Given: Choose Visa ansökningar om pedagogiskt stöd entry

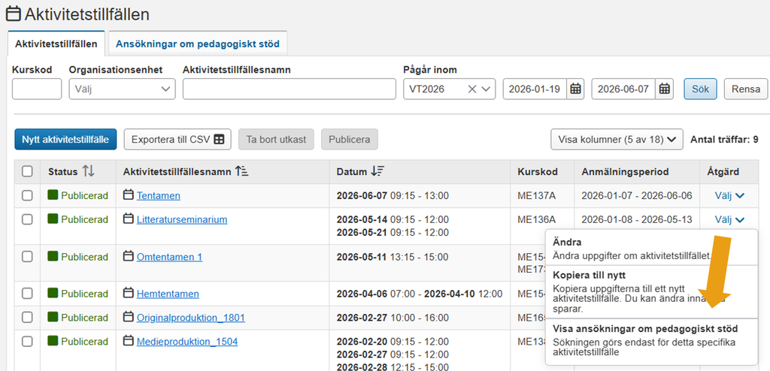Looking at the screenshot, I should click(x=652, y=340).
